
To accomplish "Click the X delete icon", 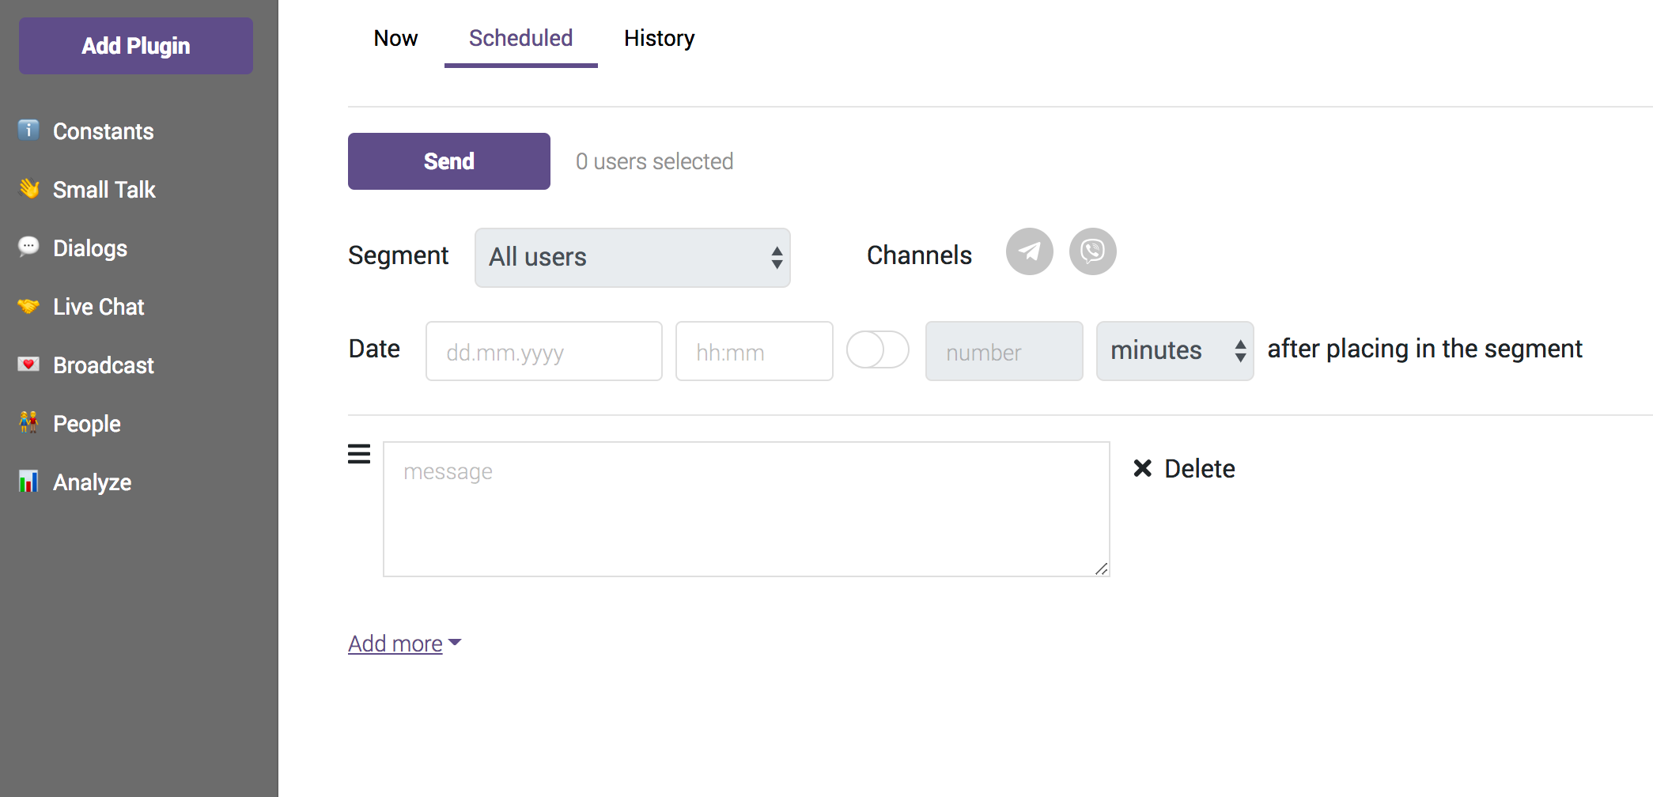I will tap(1142, 468).
